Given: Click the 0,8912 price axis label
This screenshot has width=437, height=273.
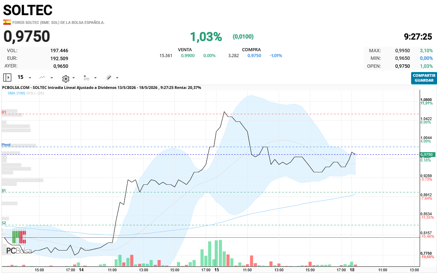Looking at the screenshot, I should click(x=426, y=195).
